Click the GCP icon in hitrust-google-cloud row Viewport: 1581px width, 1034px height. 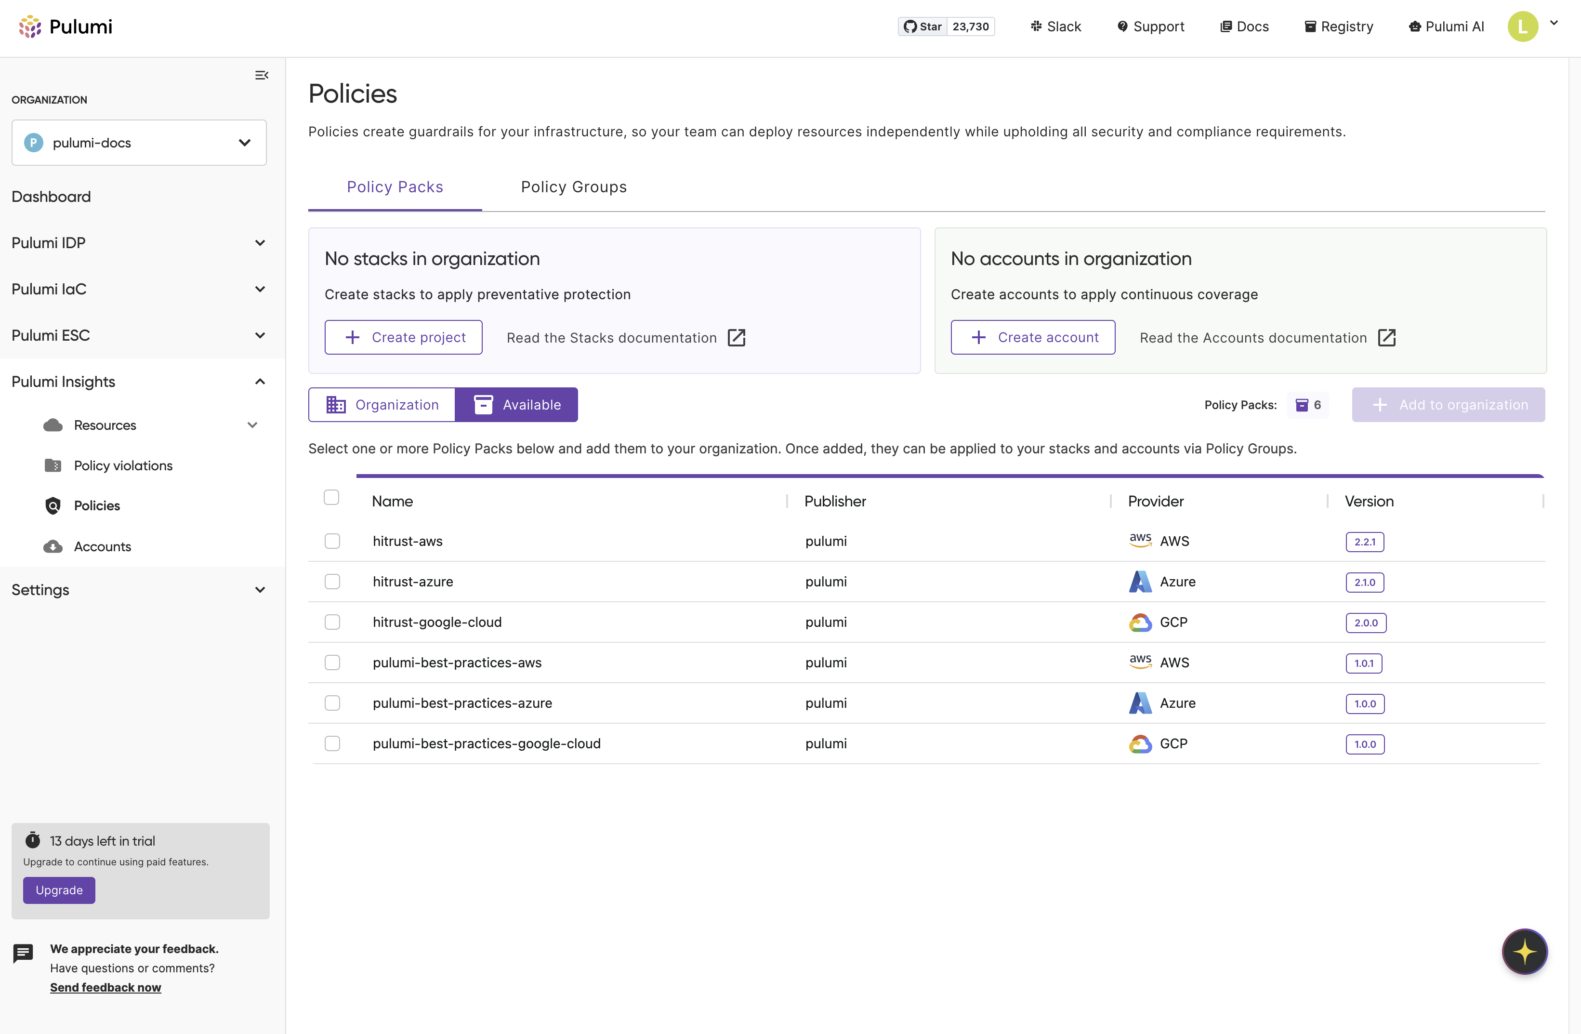(x=1141, y=622)
